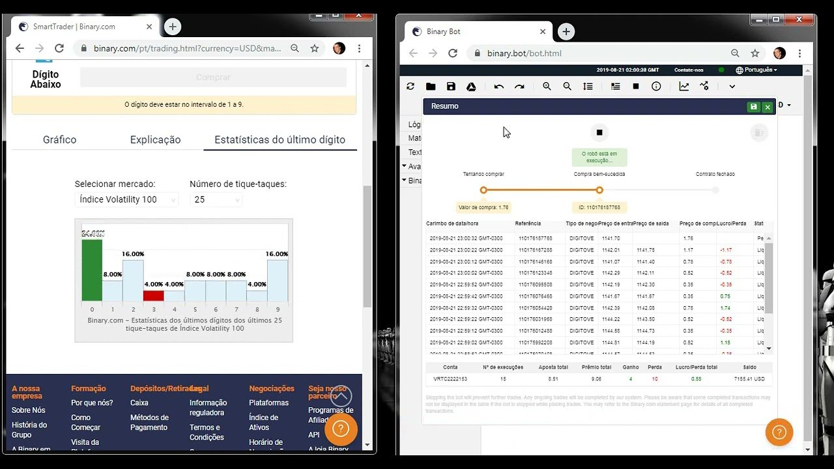Click the reset/refresh workspace toolbar icon
This screenshot has height=469, width=834.
tap(410, 86)
